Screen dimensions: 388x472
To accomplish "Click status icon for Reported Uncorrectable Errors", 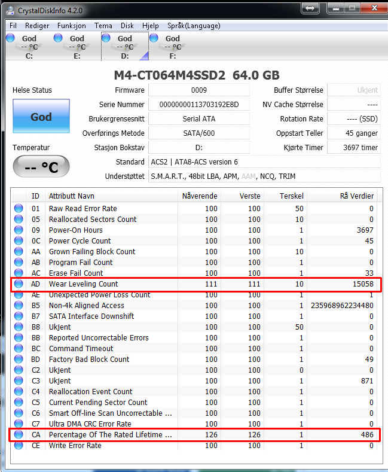I will pyautogui.click(x=19, y=338).
